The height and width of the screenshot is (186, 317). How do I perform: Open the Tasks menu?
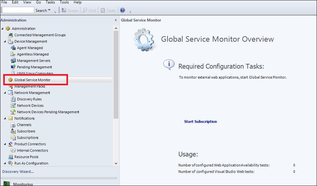tap(50, 2)
